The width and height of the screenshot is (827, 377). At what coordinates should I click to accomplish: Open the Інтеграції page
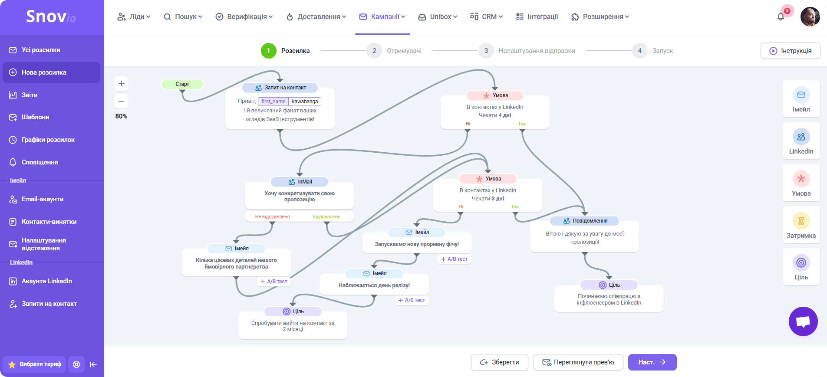[x=537, y=16]
